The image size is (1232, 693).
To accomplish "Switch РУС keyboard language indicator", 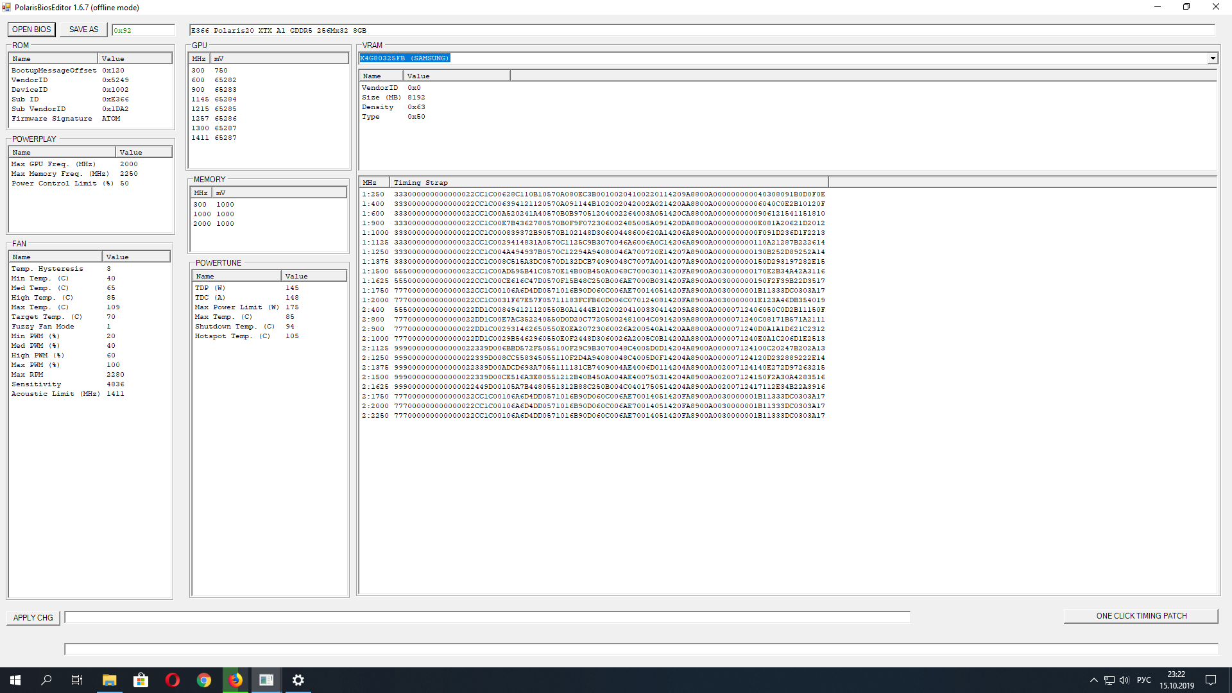I will pyautogui.click(x=1143, y=680).
